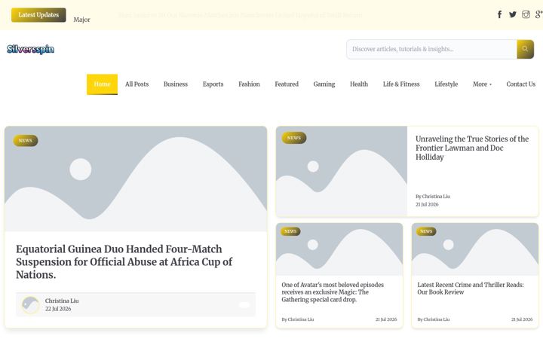Click 21 Jul 2026 date on Avatar card
543x339 pixels.
(x=386, y=319)
